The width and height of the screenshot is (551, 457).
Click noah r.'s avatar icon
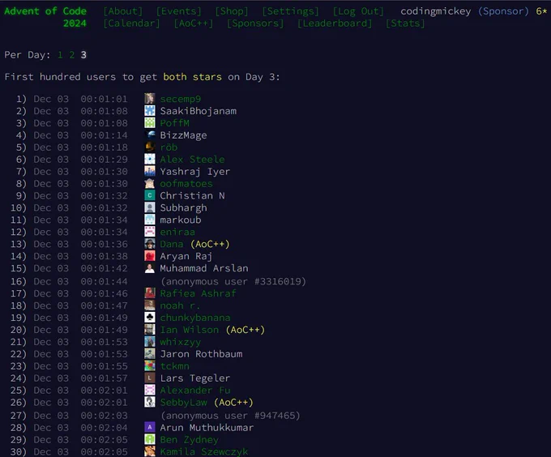pos(150,305)
